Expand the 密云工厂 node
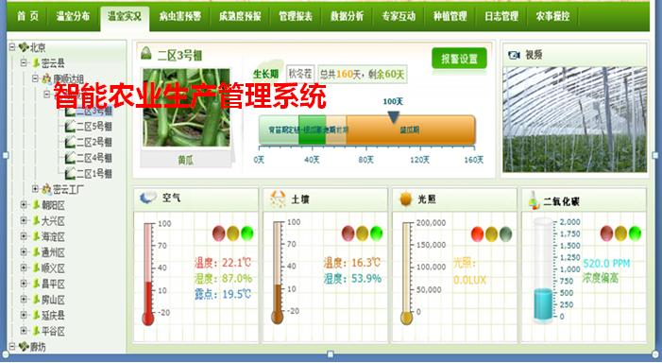This screenshot has width=662, height=363. (36, 188)
